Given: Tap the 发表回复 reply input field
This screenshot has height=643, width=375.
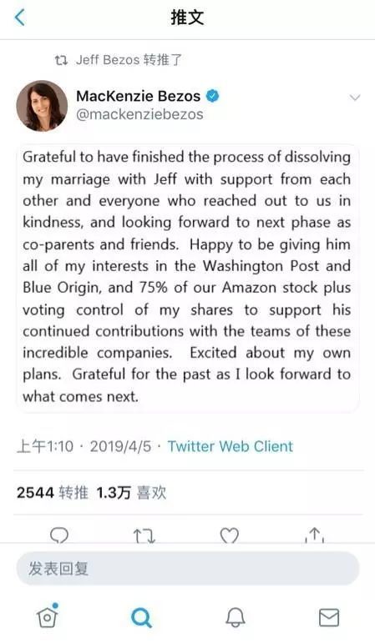Looking at the screenshot, I should [188, 569].
